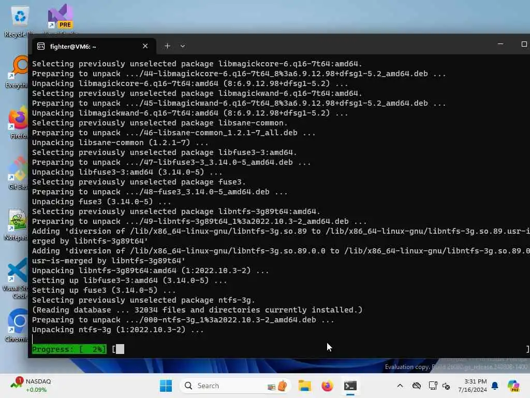Image resolution: width=530 pixels, height=398 pixels.
Task: Open Chromium desktop shortcut
Action: 17,325
